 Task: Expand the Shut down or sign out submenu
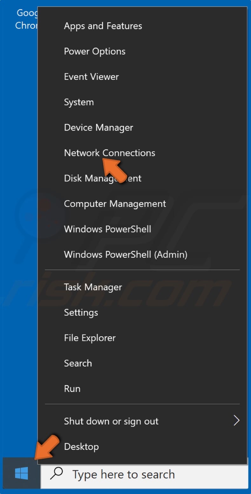[x=111, y=421]
